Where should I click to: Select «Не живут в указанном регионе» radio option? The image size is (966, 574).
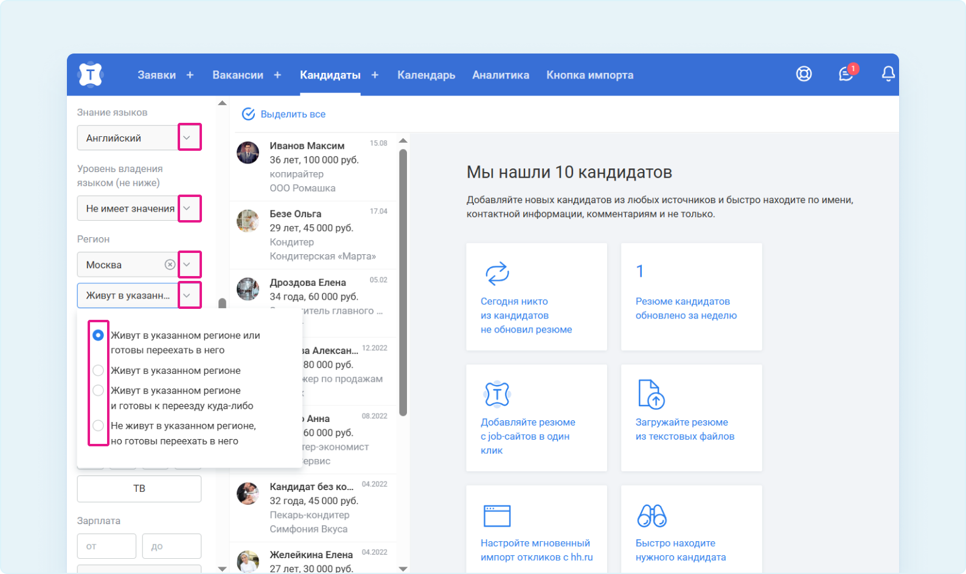pos(98,426)
